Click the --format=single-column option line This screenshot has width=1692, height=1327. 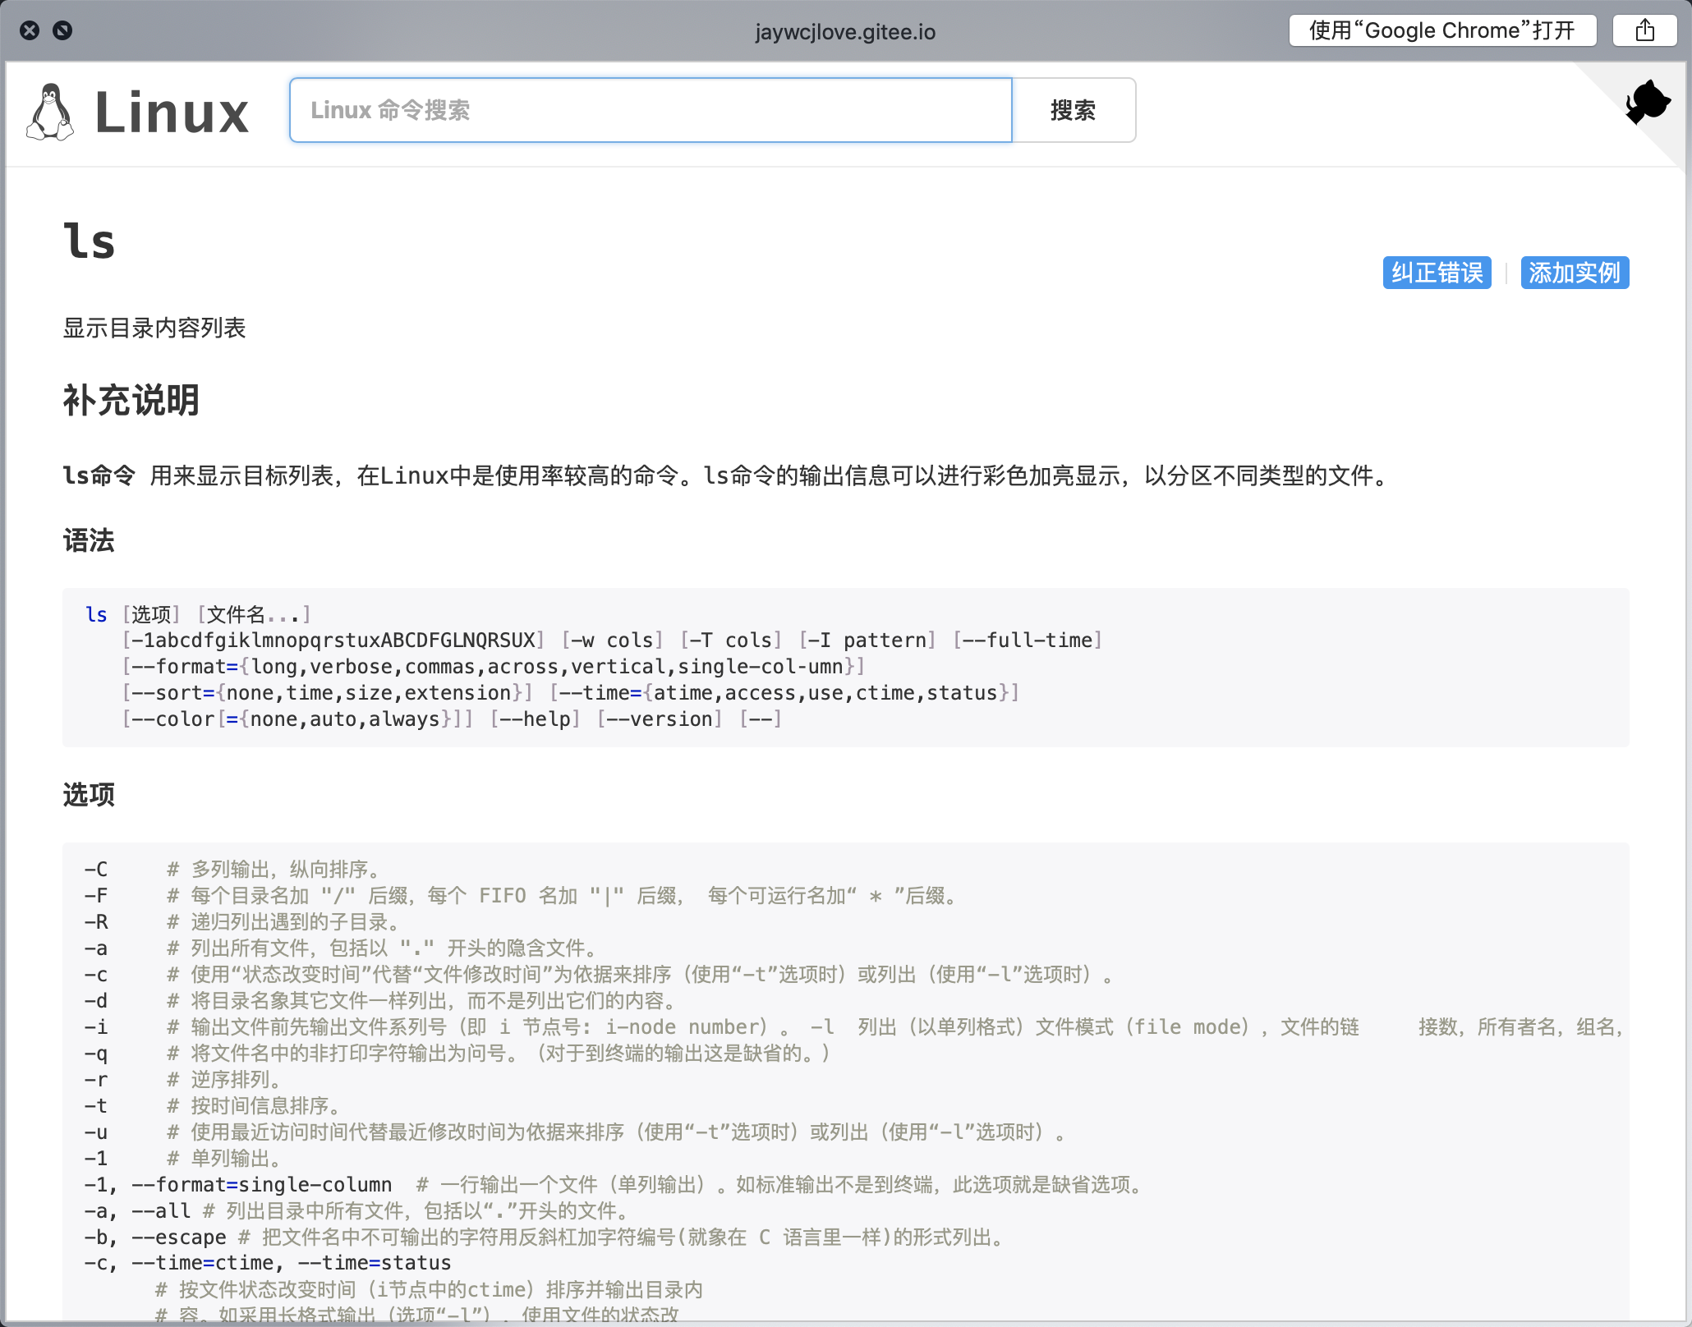(261, 1185)
